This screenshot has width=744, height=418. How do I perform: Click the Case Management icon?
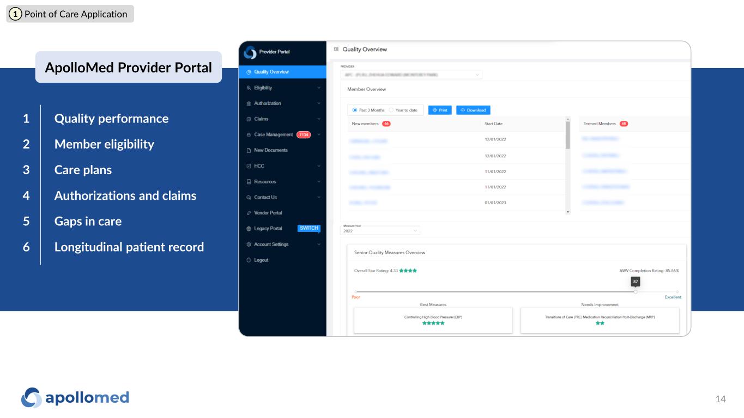[x=249, y=135]
